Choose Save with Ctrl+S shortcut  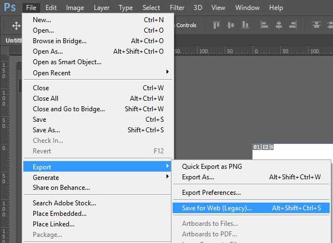[x=98, y=120]
